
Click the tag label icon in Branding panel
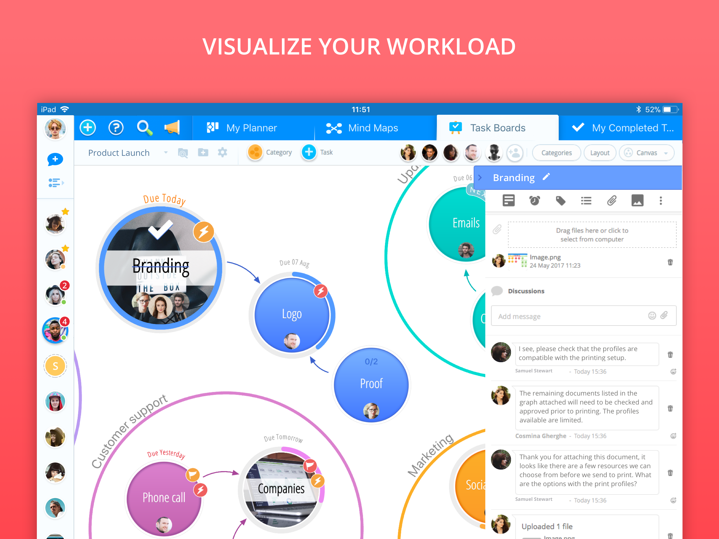[x=560, y=201]
